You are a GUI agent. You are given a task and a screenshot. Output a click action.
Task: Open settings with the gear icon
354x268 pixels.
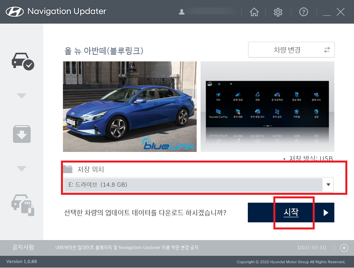tap(278, 12)
